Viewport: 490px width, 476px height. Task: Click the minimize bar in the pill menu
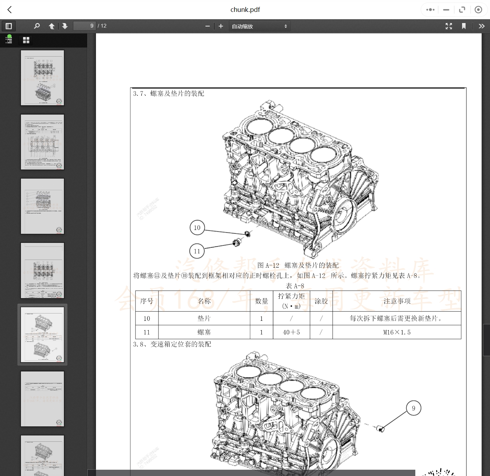tap(446, 9)
